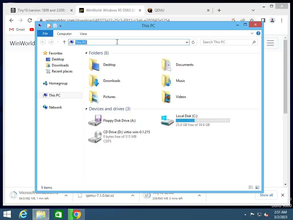The image size is (293, 220).
Task: Open the Music folder icon
Action: click(167, 81)
